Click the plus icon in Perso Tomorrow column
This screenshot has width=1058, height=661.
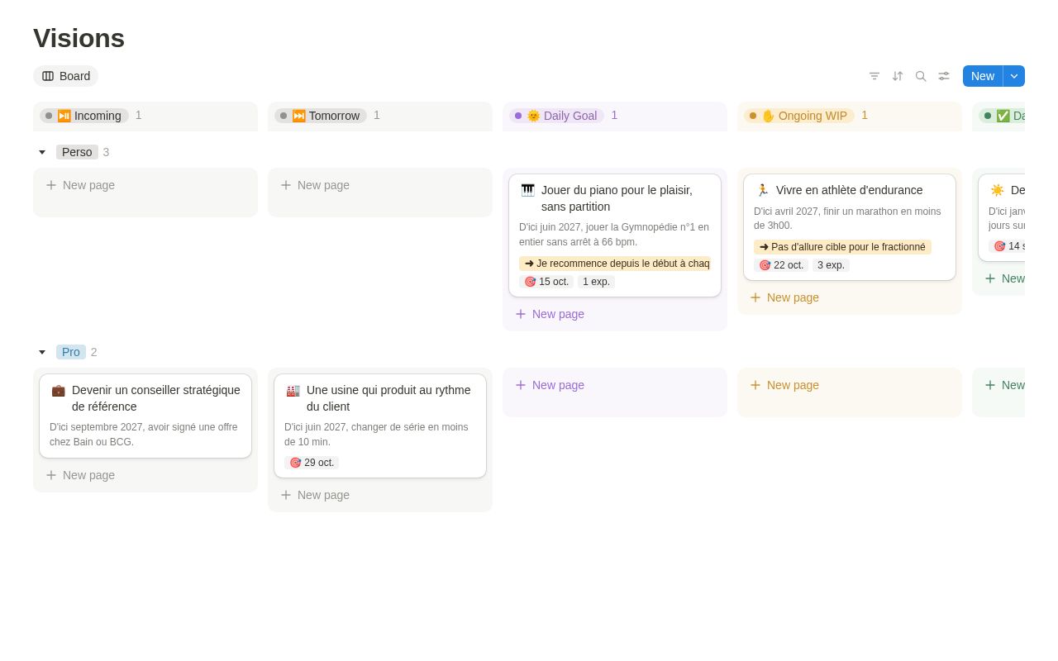286,185
